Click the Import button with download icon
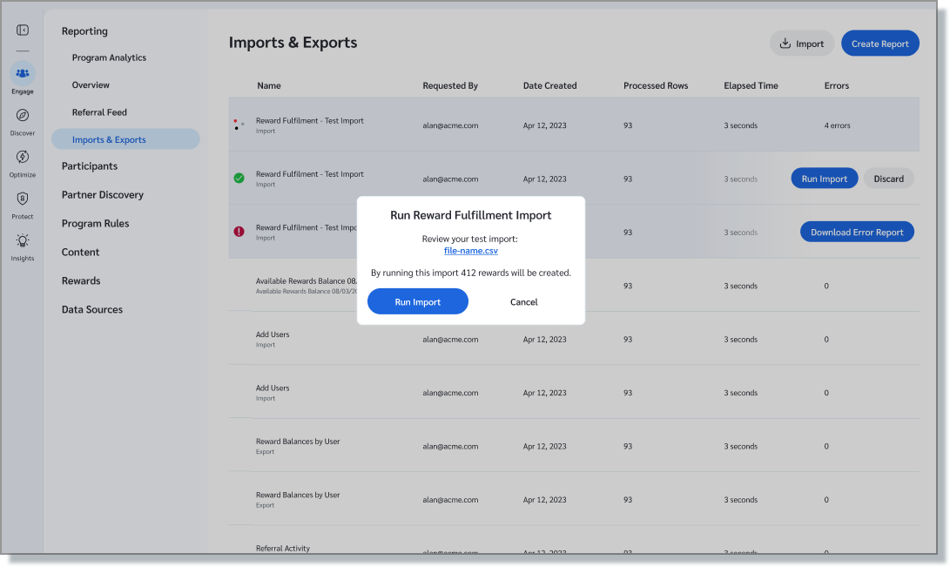The height and width of the screenshot is (567, 950). click(x=801, y=44)
